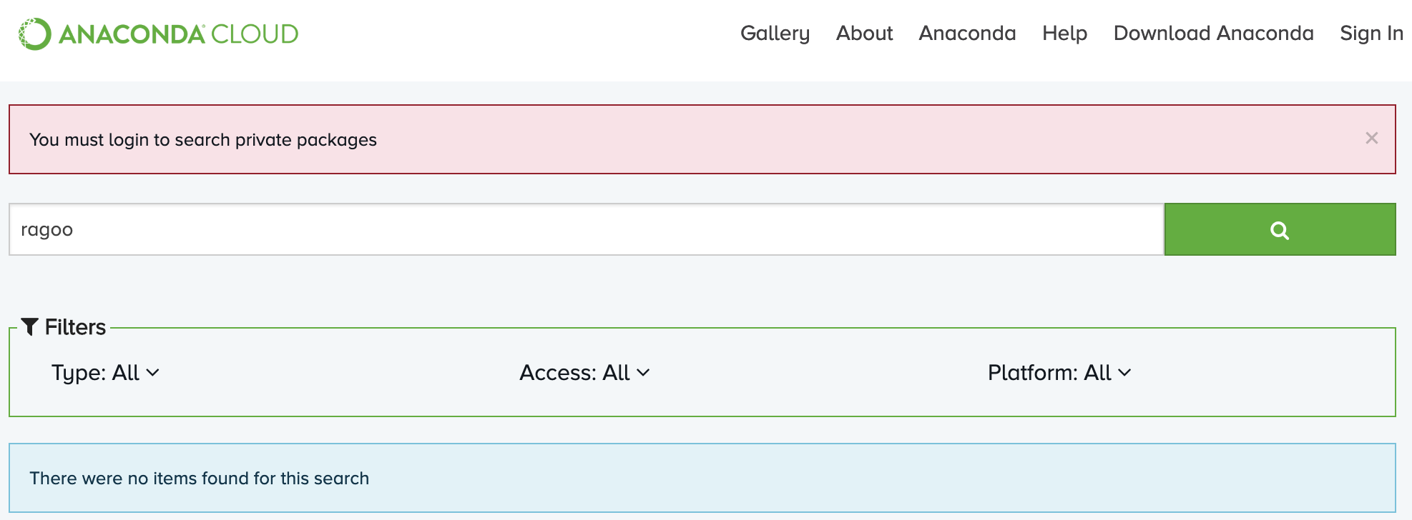The width and height of the screenshot is (1412, 520).
Task: Click the no items found message
Action: click(x=199, y=478)
